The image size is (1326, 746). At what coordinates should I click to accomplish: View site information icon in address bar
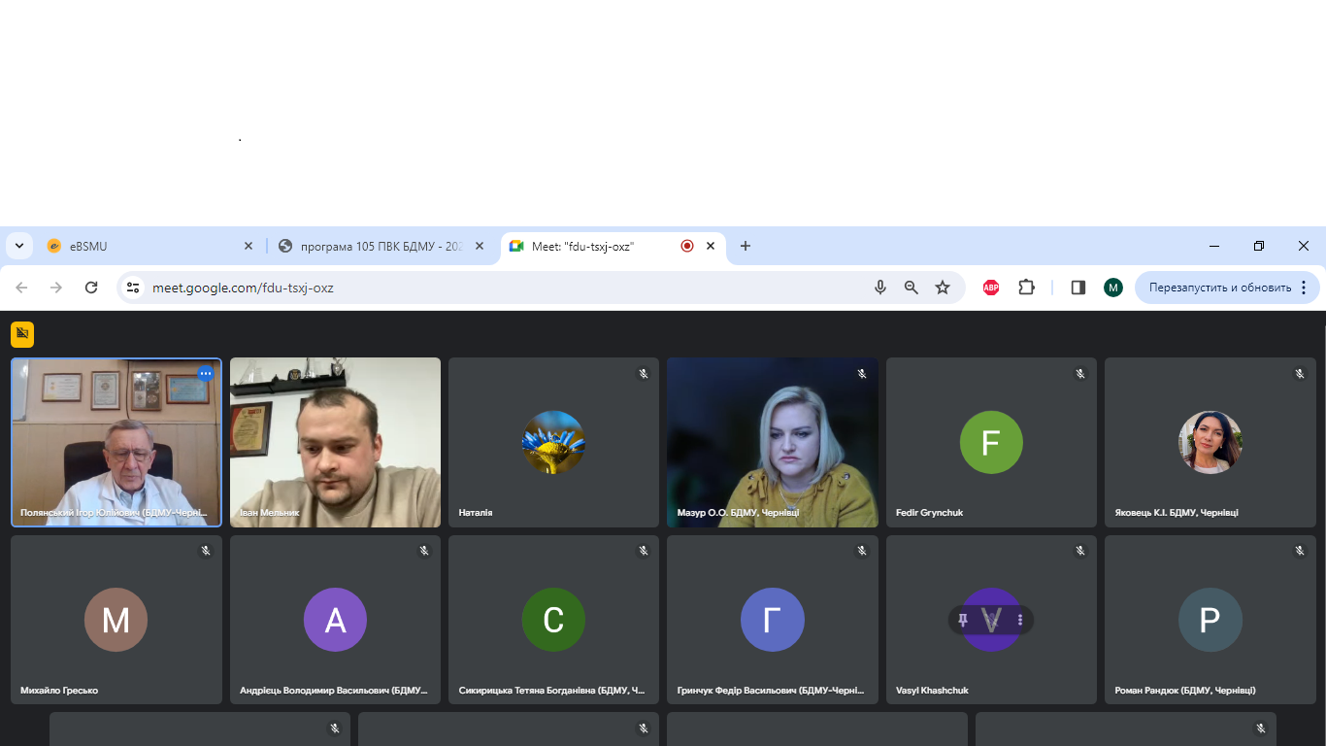(133, 288)
